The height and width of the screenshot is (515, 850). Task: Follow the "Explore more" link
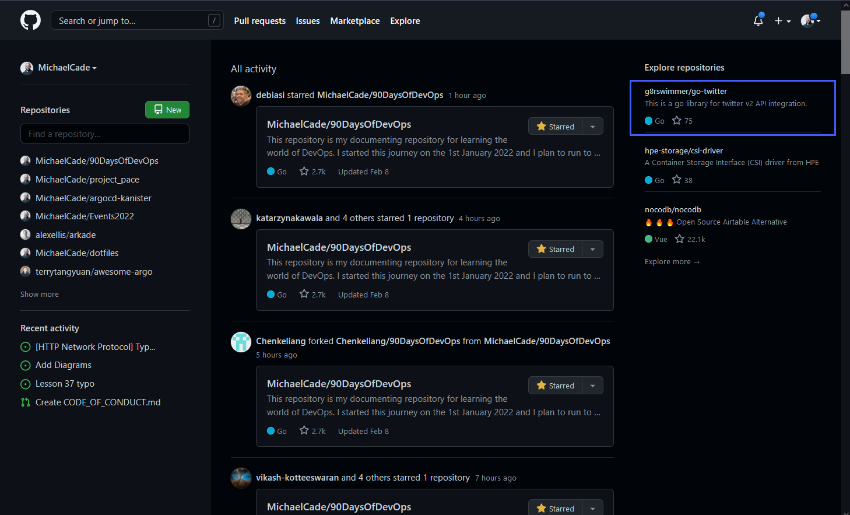(x=672, y=261)
